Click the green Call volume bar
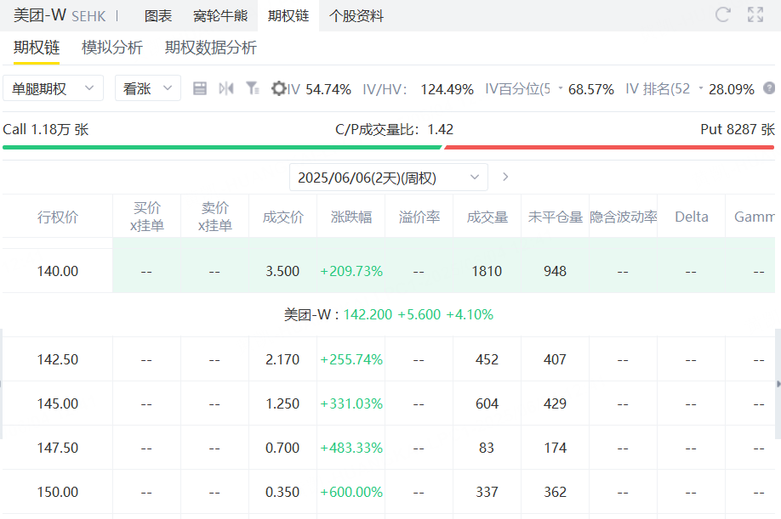781x519 pixels. (x=222, y=147)
